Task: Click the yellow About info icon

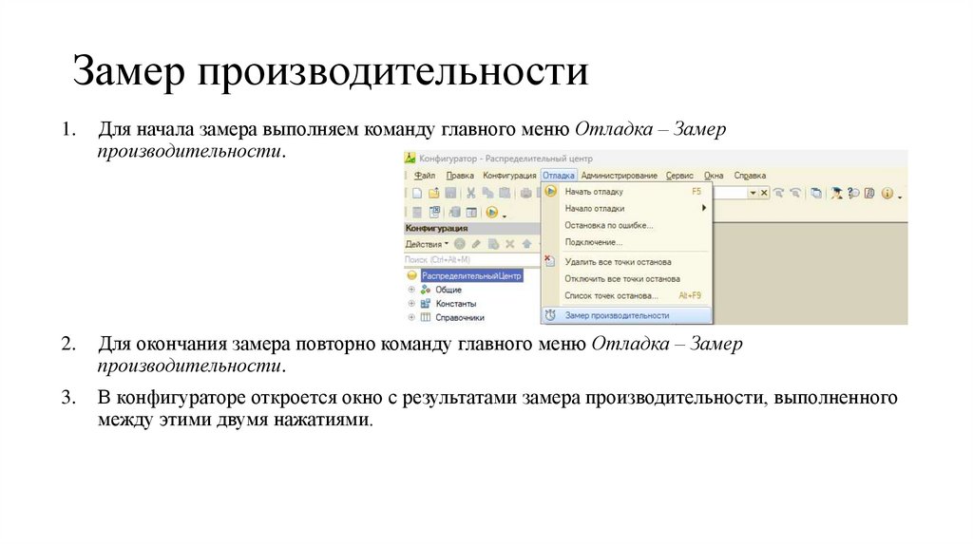Action: click(x=887, y=194)
